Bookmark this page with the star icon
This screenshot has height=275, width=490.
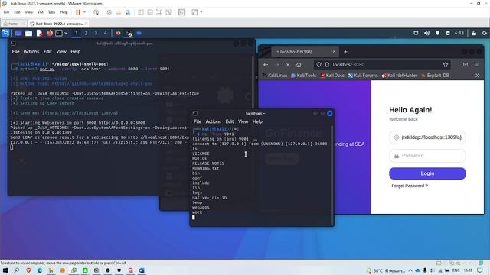[446, 64]
